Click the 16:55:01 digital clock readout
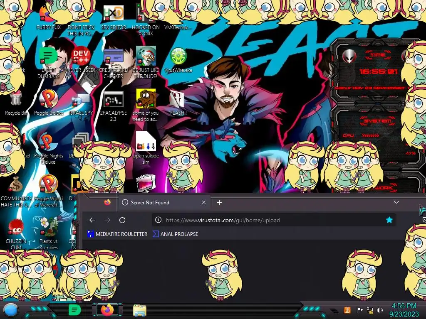The width and height of the screenshot is (426, 319). pyautogui.click(x=379, y=71)
